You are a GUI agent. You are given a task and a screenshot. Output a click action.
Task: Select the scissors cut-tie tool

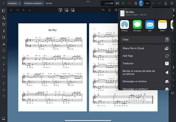[x=4, y=96]
